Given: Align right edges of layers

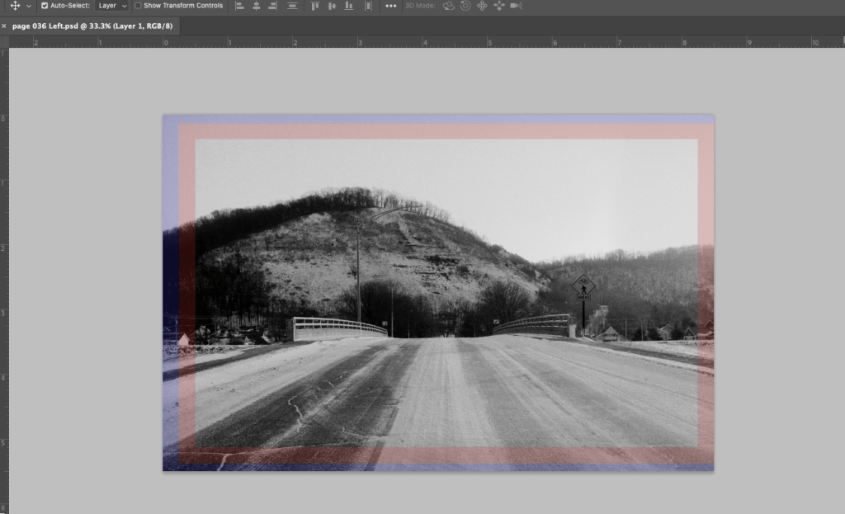Looking at the screenshot, I should tap(273, 6).
